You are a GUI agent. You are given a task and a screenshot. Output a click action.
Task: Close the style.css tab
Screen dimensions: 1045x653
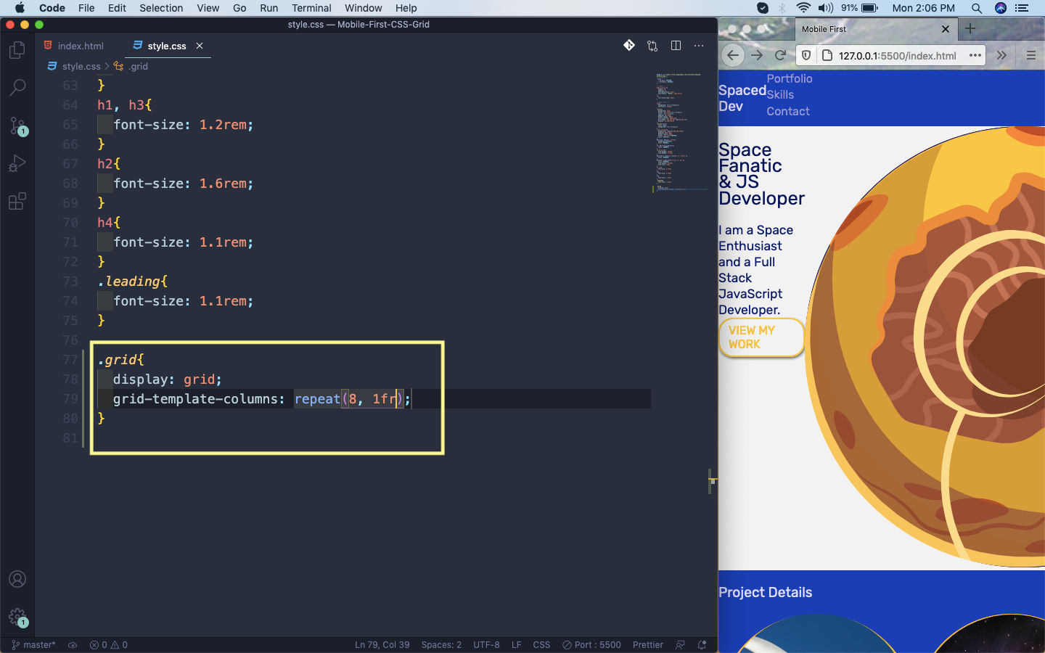(x=200, y=46)
